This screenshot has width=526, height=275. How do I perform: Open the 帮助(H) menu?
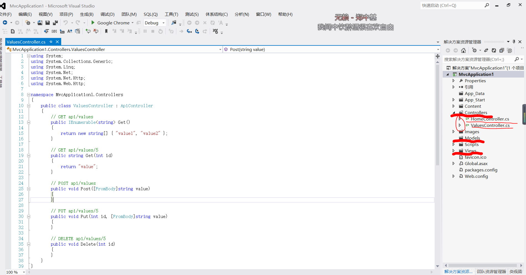pos(285,14)
